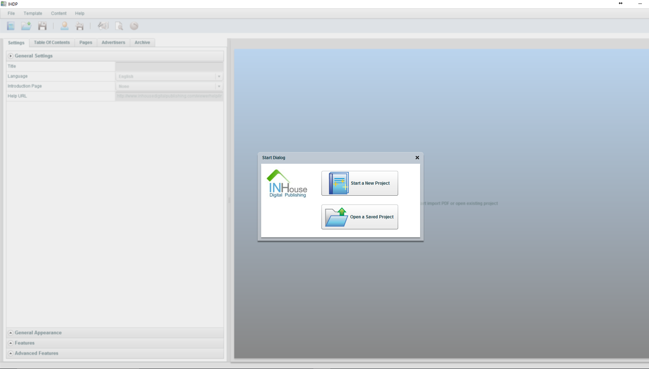The image size is (649, 369).
Task: Click the save-as-user floppy toolbar icon
Action: pyautogui.click(x=80, y=26)
